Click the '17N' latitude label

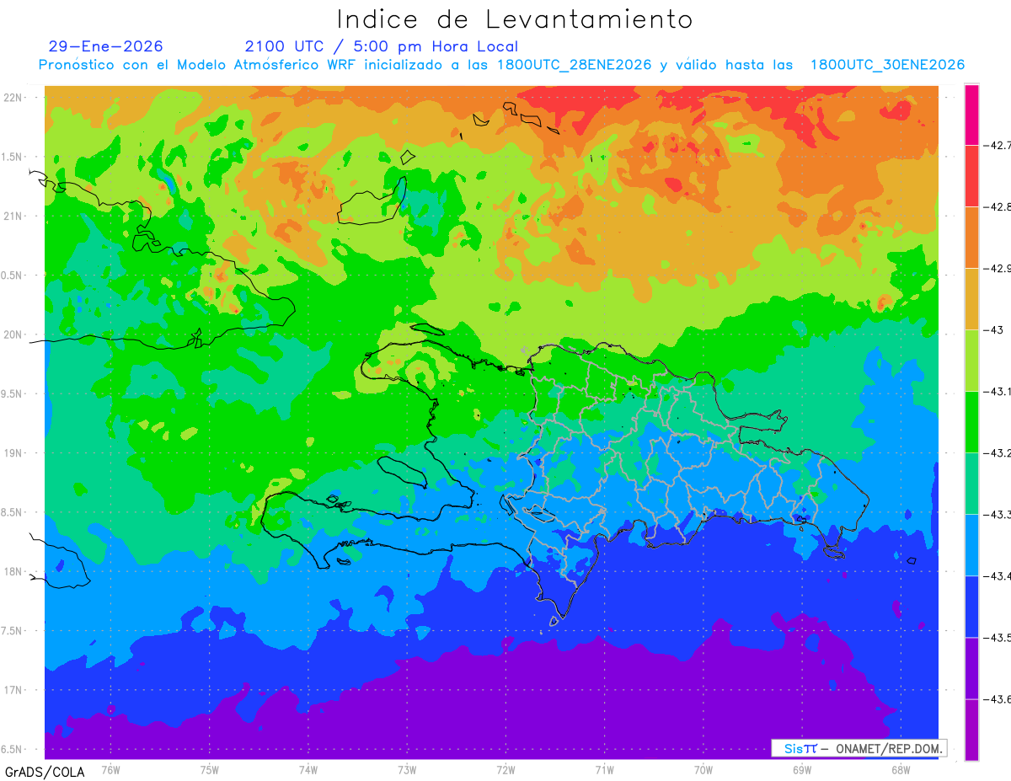coord(13,691)
